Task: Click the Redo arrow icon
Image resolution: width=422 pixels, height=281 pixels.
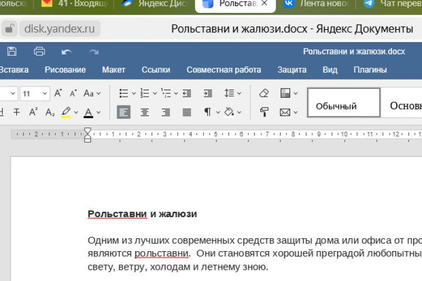Action: [94, 52]
